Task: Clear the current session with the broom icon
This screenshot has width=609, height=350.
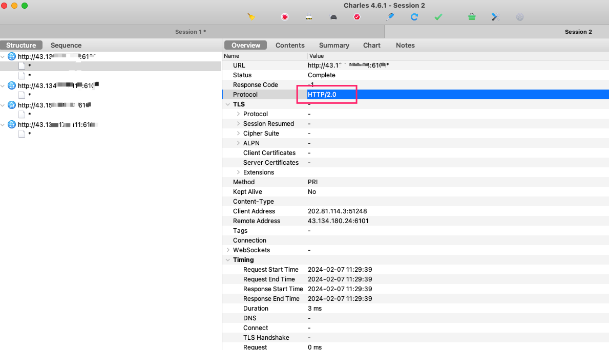Action: (251, 17)
